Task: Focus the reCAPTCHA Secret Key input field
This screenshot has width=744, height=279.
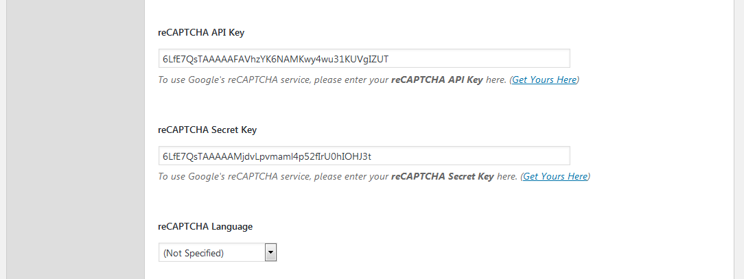Action: [364, 156]
